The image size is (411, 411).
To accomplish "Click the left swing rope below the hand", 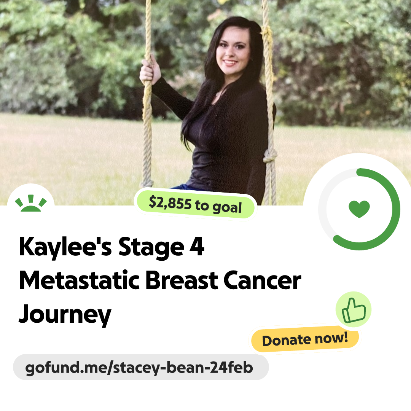I will coord(147,131).
